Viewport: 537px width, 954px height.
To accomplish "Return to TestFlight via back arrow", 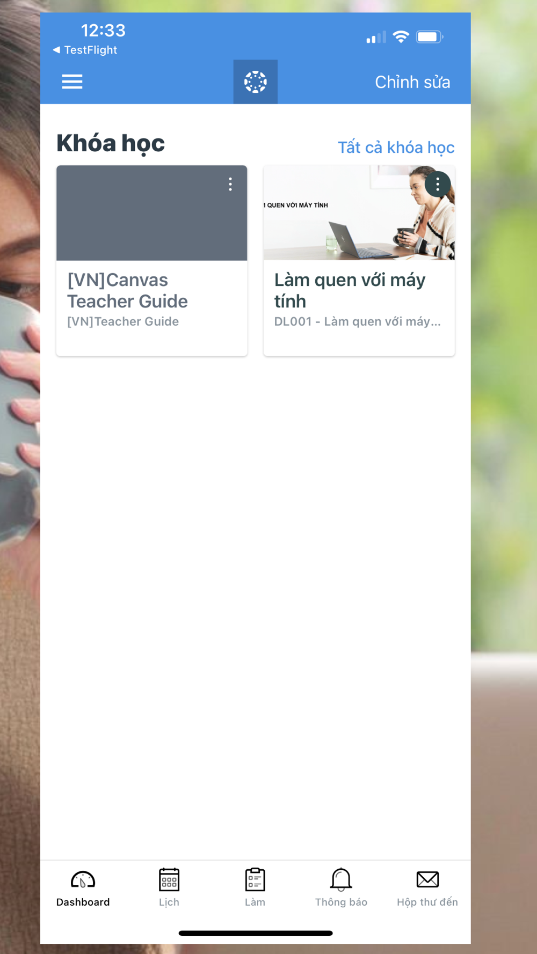I will coord(85,50).
